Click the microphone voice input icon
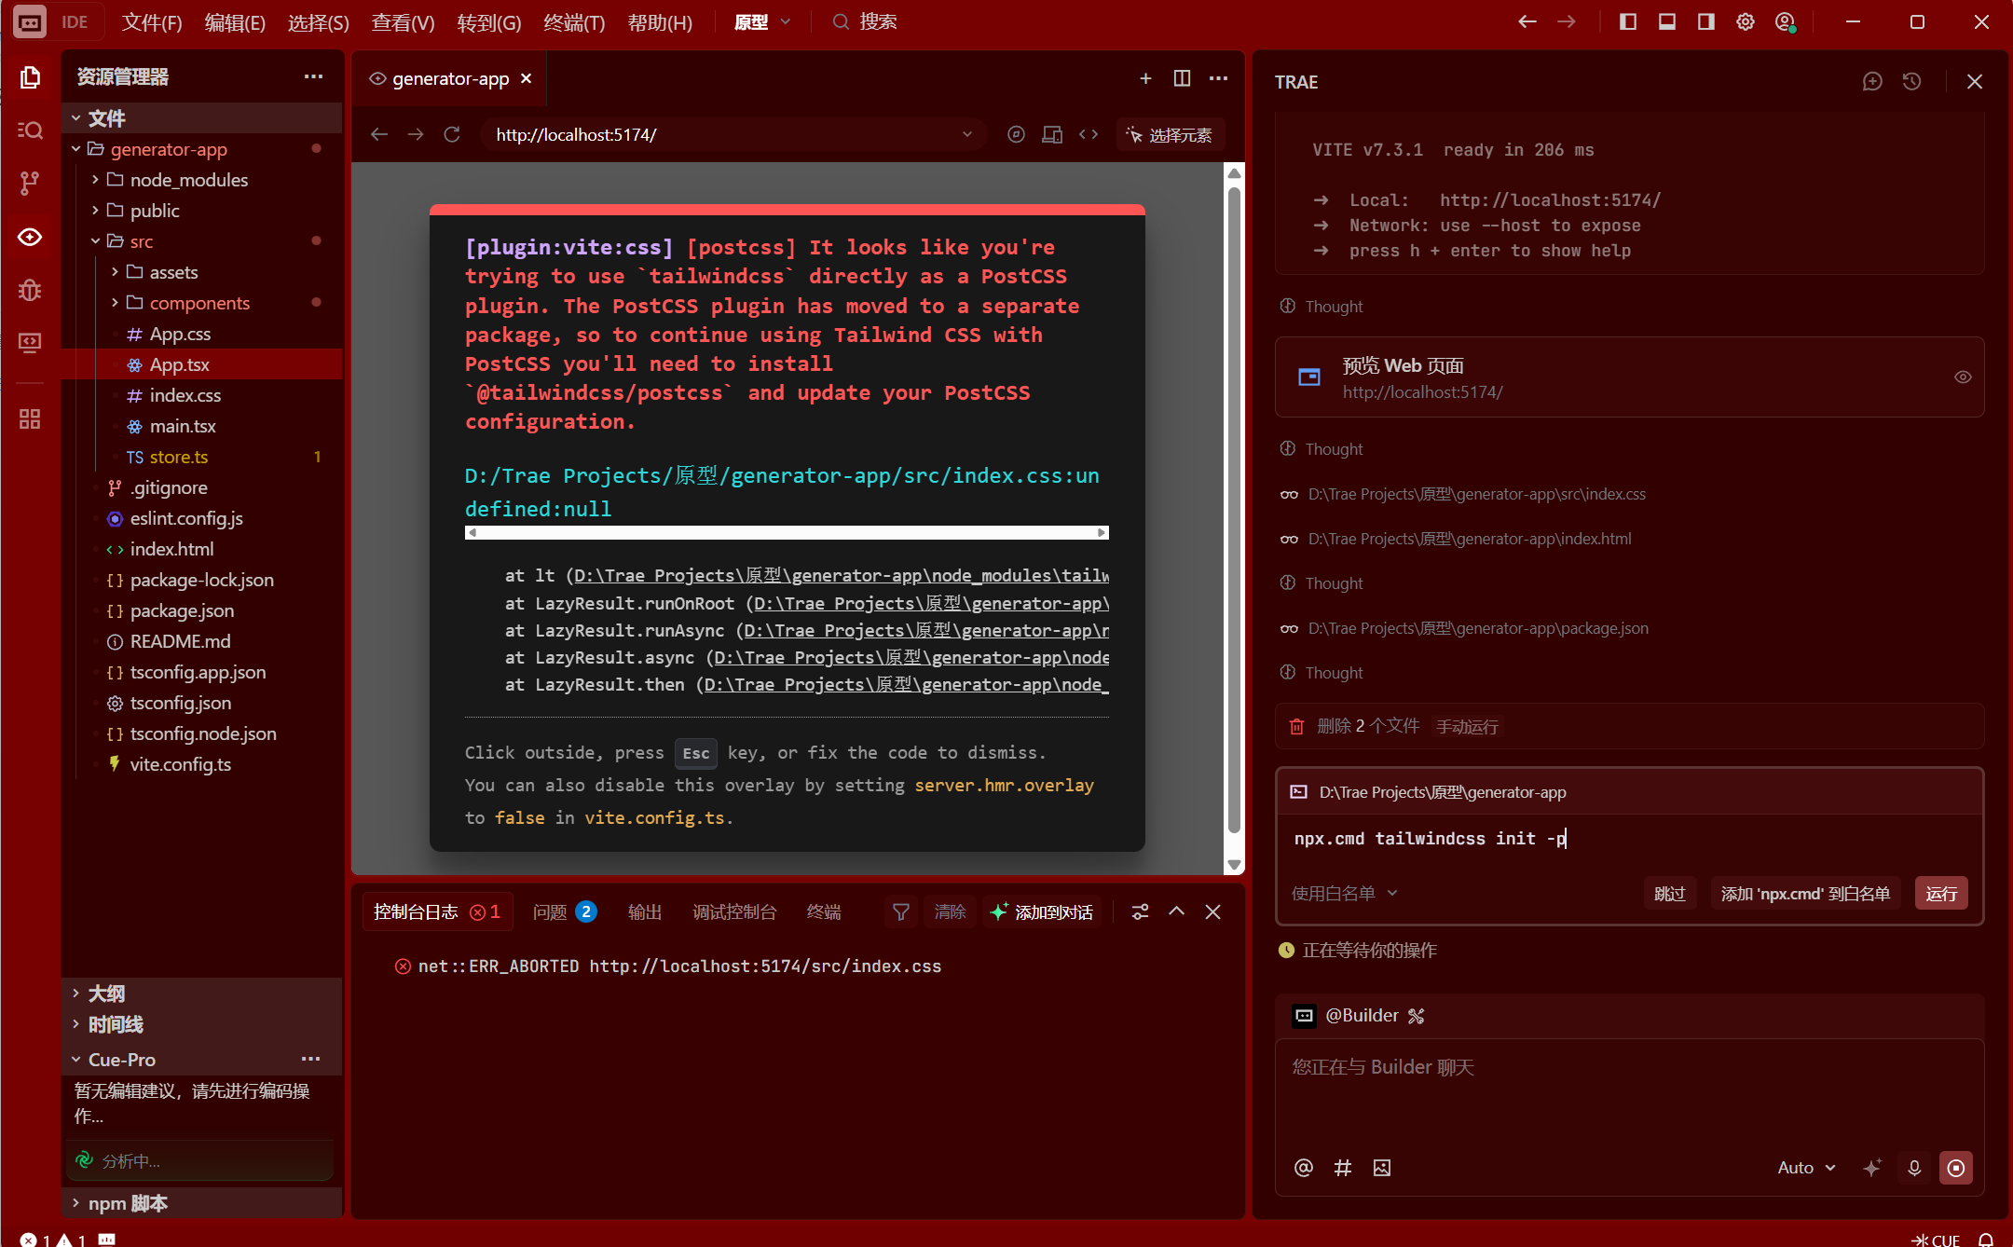 (1914, 1168)
